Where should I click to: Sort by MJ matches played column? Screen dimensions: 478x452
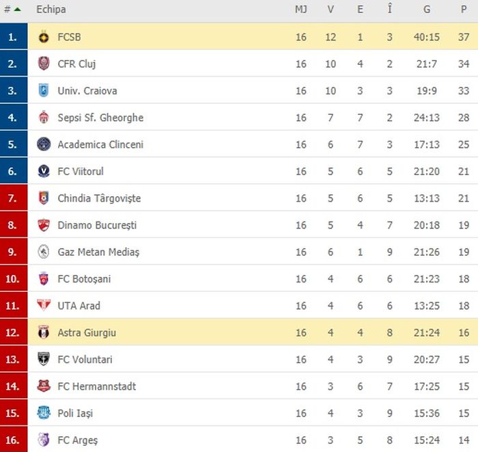coord(301,10)
